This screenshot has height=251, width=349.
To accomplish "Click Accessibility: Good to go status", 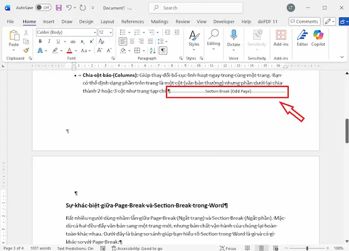I will tap(139, 248).
